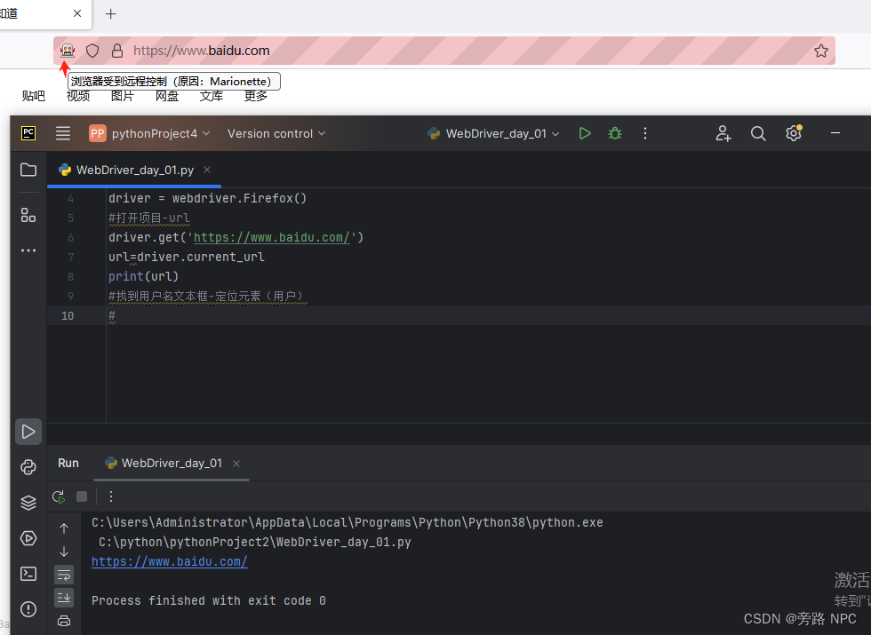Expand the Version control dropdown
Screen dimensions: 871x635
coord(276,133)
